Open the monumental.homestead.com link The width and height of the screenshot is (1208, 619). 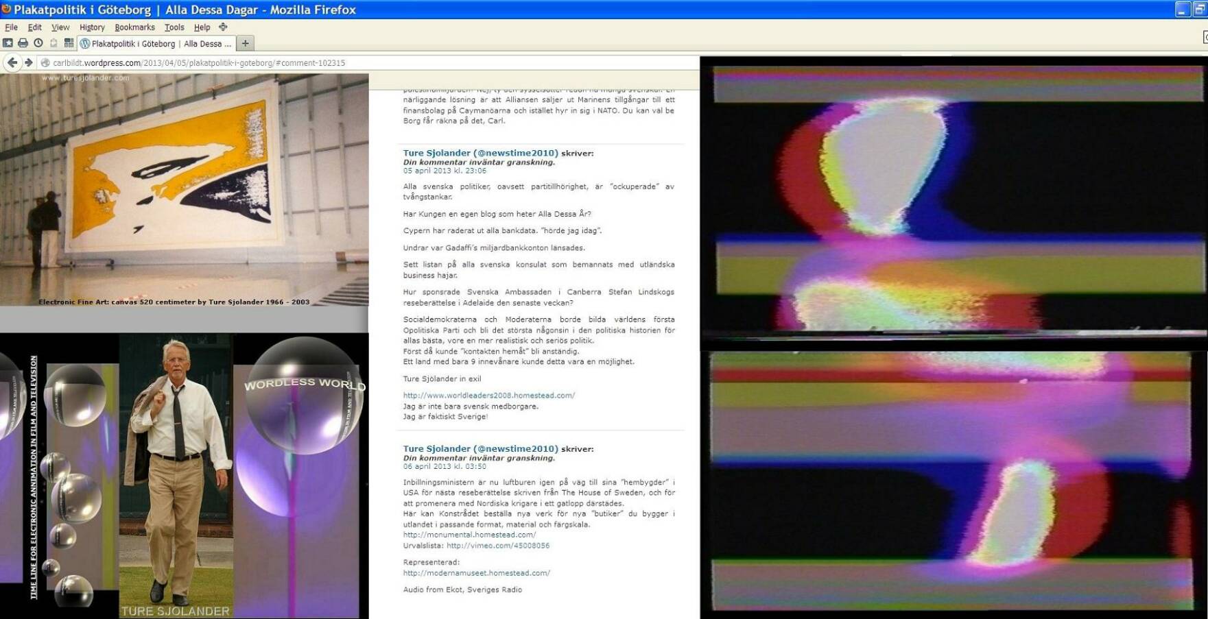pyautogui.click(x=469, y=535)
